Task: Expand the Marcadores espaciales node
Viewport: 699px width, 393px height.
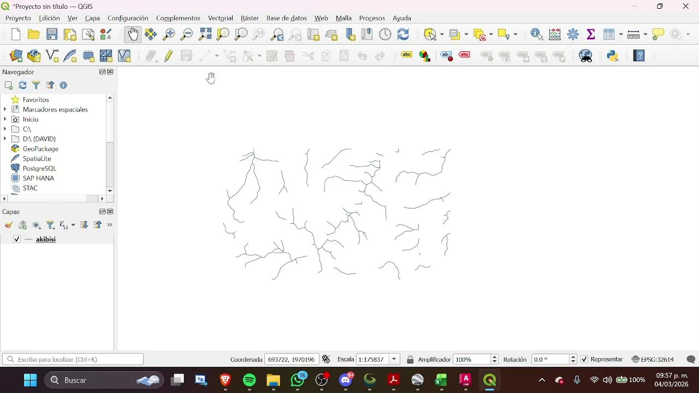Action: pyautogui.click(x=5, y=109)
